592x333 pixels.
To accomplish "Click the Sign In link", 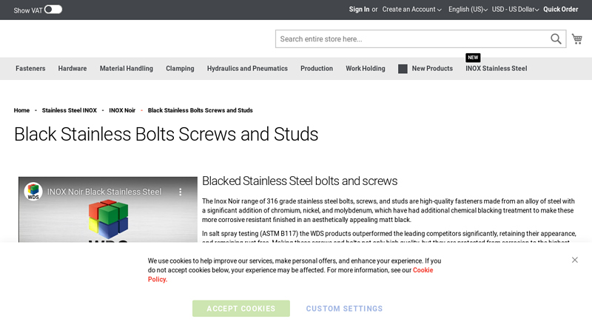I will click(359, 10).
